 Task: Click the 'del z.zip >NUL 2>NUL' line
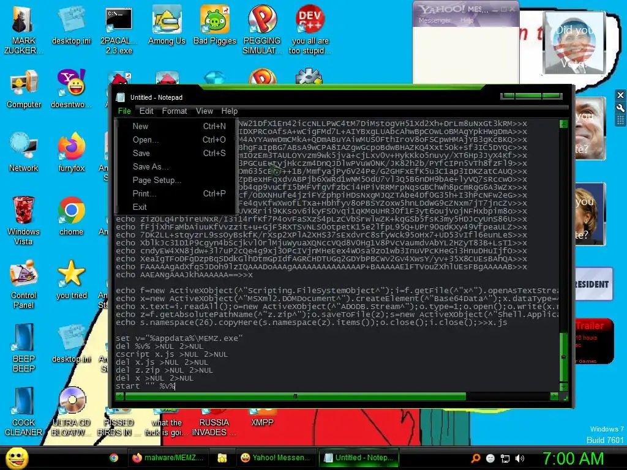coord(164,370)
